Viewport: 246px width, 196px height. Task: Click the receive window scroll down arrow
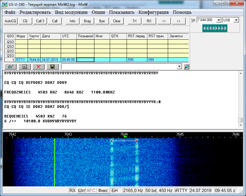pos(240,125)
